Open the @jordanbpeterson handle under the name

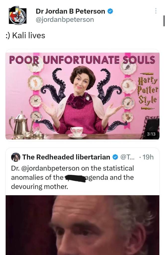pos(65,20)
